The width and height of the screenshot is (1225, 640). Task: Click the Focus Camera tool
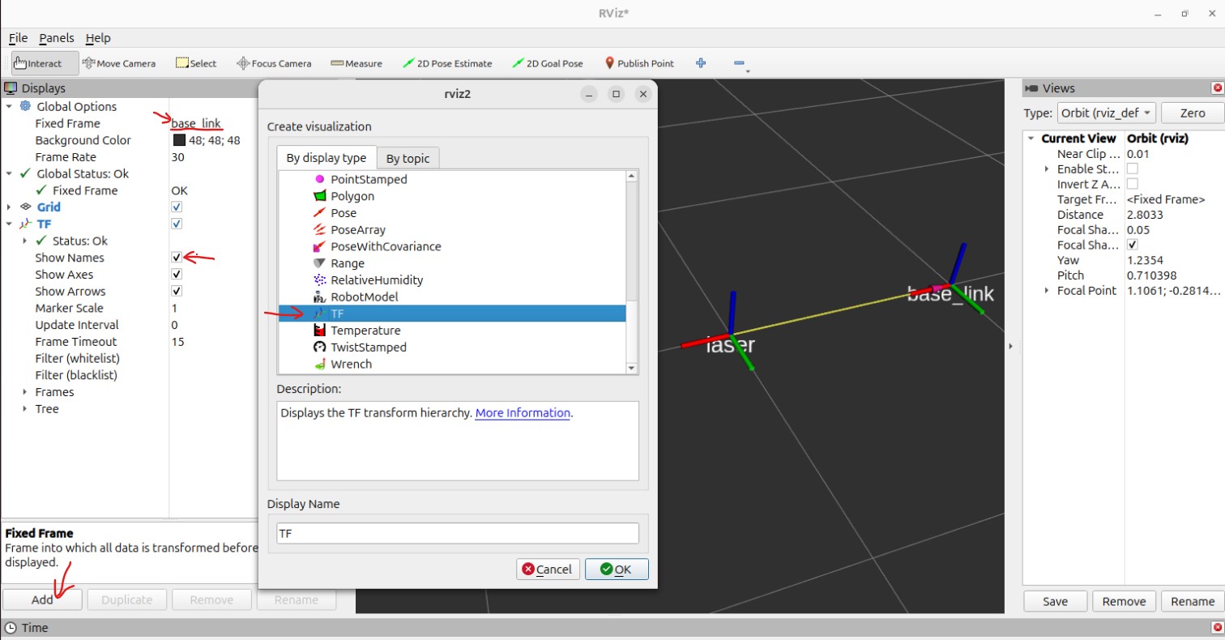(x=274, y=63)
